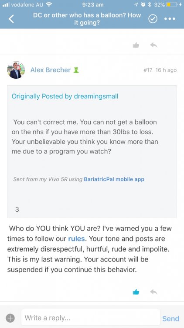This screenshot has height=328, width=184.
Task: Open the BariatricPal mobile app link
Action: coord(114,179)
